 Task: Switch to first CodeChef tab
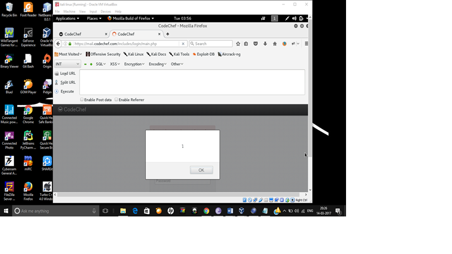click(82, 34)
